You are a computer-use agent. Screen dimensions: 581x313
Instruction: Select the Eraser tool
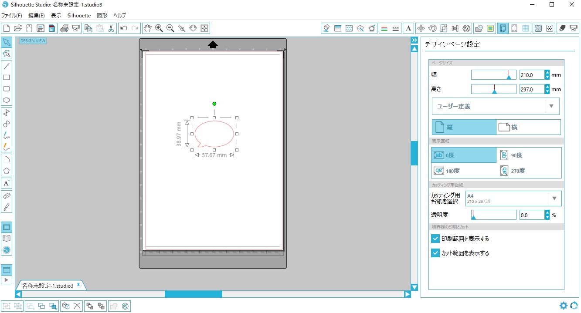(7, 196)
